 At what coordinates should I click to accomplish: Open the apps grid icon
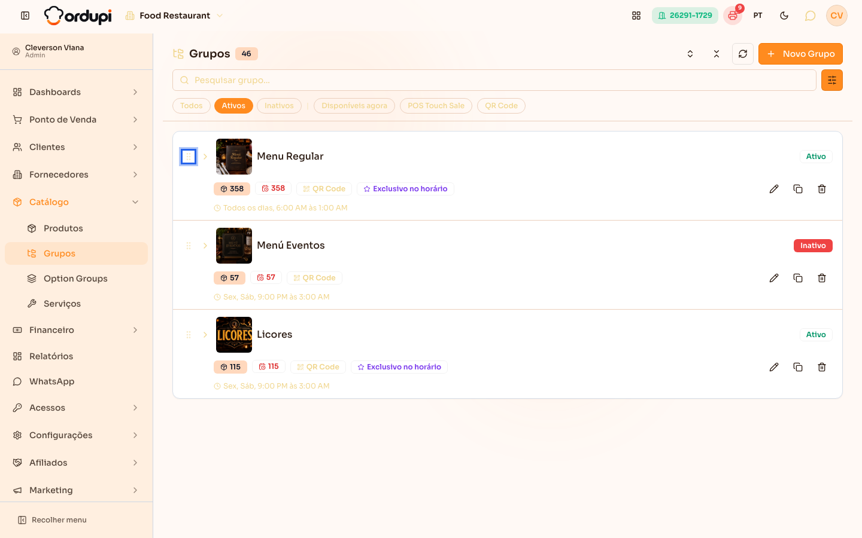636,16
